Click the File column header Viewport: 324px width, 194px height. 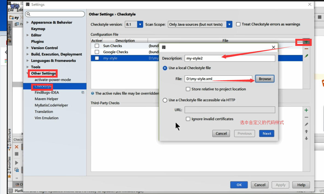[x=225, y=40]
